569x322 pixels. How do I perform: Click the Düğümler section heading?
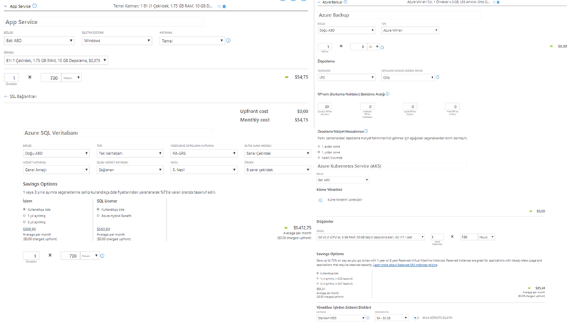[325, 221]
